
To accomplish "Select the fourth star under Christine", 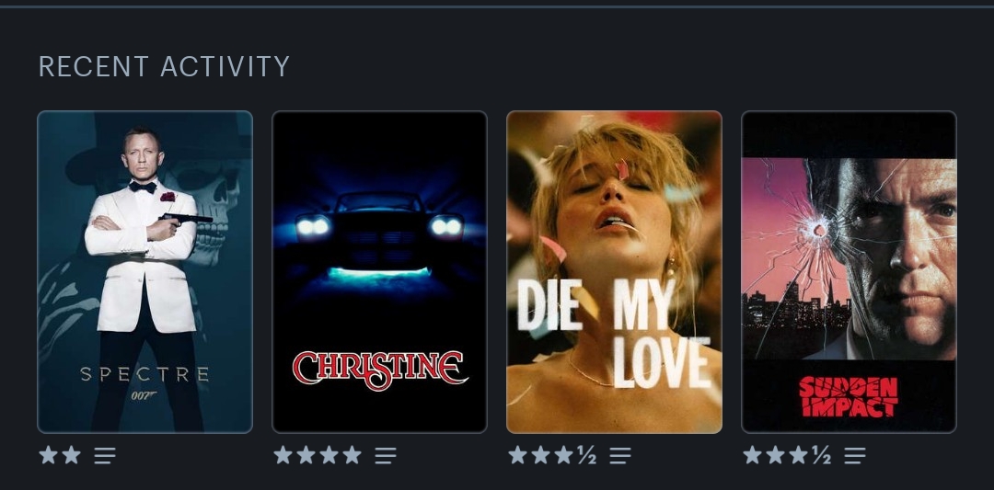I will pos(352,454).
